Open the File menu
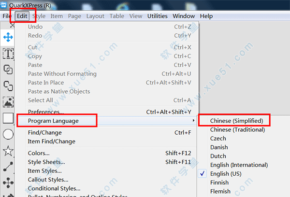290x197 pixels. (x=6, y=16)
